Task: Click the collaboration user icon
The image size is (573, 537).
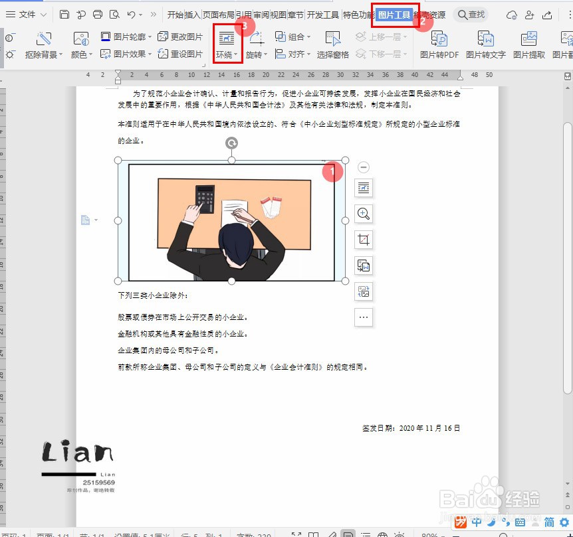Action: [x=529, y=15]
